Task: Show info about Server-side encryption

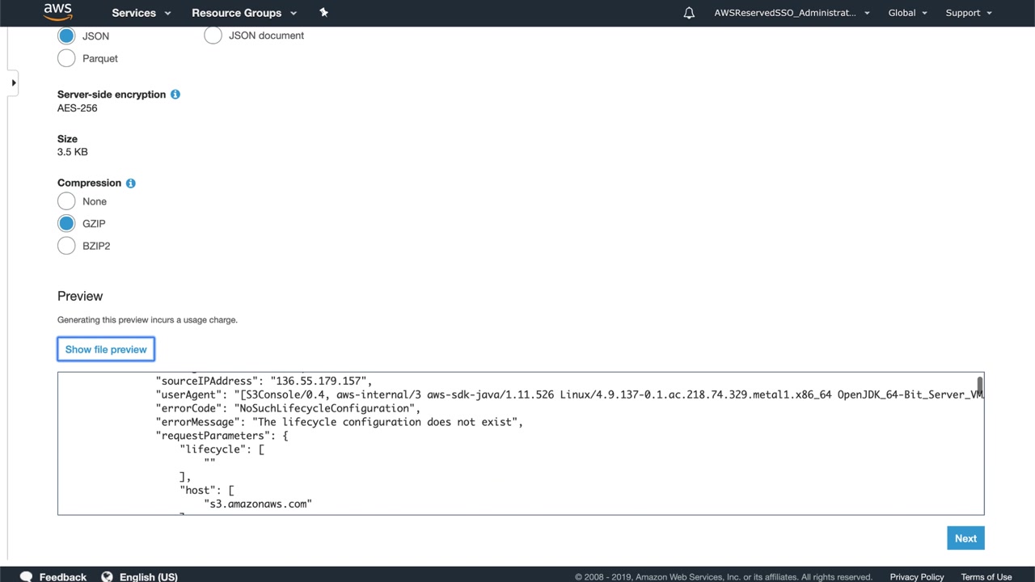Action: (175, 95)
